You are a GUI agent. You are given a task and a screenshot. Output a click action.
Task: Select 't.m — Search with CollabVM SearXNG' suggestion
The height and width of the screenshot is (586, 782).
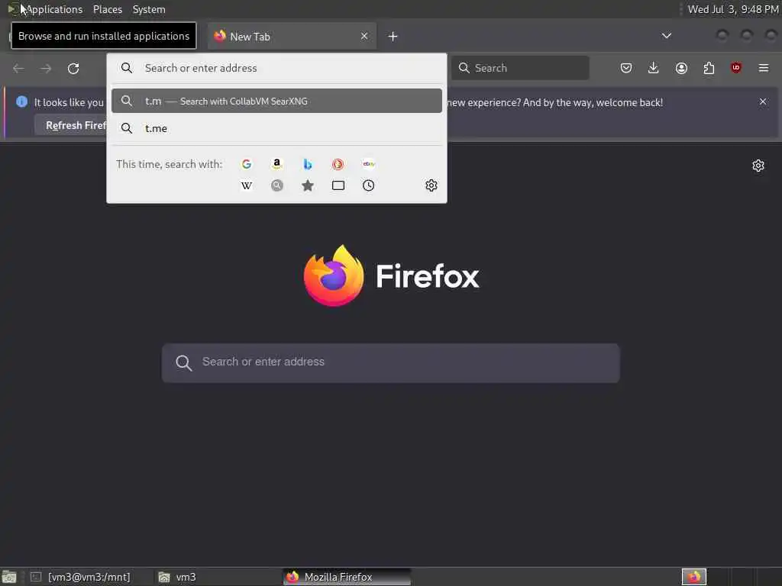pyautogui.click(x=276, y=101)
